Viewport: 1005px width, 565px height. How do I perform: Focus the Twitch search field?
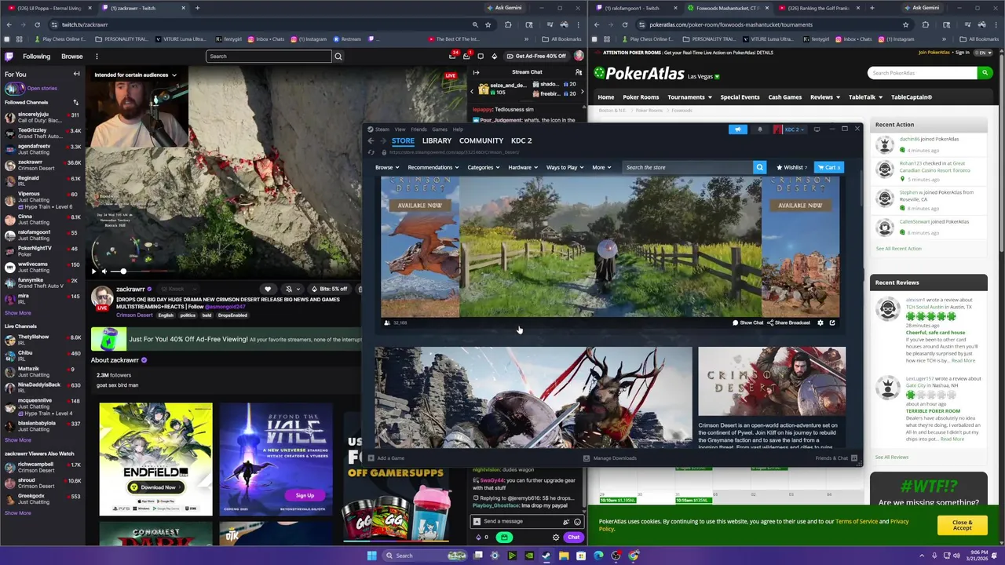click(269, 56)
